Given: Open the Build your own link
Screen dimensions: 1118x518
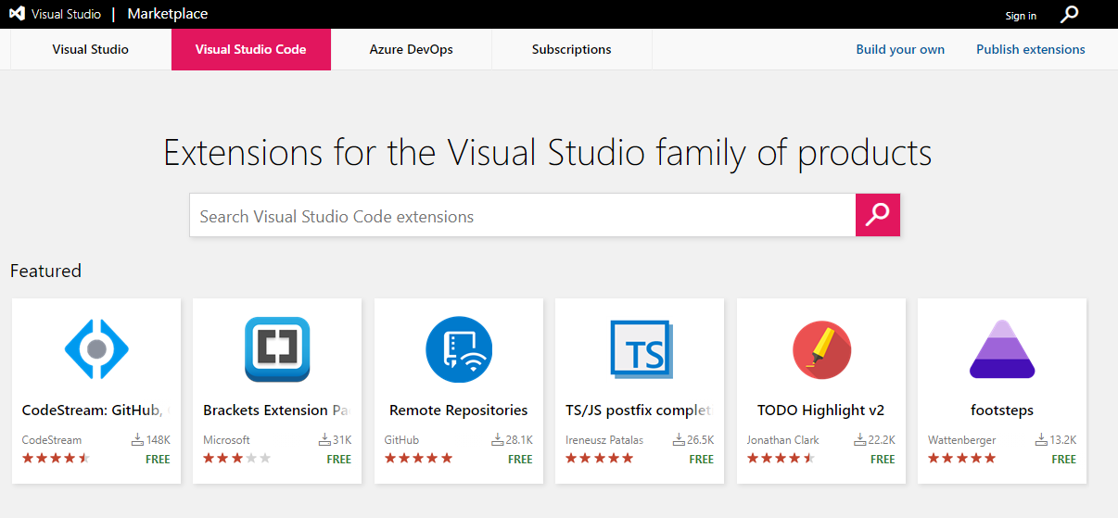Looking at the screenshot, I should click(900, 49).
